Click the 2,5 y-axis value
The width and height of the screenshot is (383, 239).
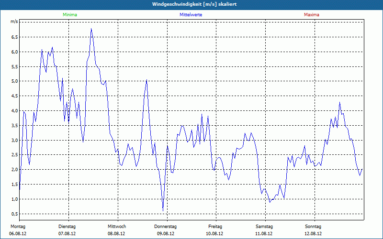(14, 155)
